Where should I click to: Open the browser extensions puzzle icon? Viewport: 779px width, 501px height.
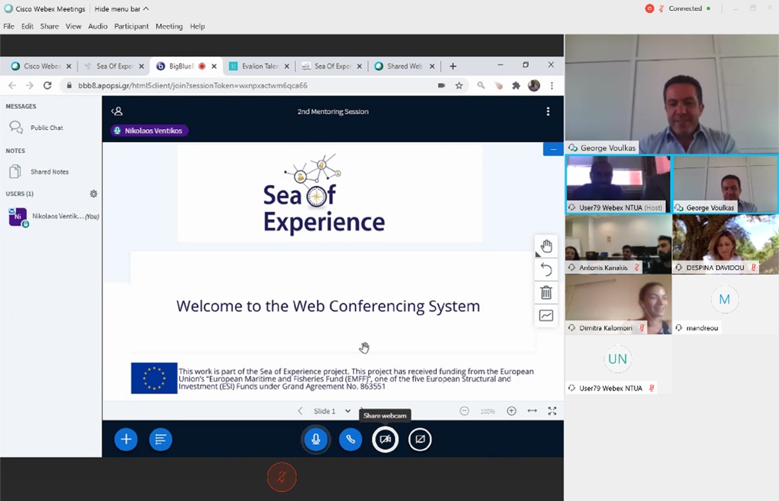516,85
